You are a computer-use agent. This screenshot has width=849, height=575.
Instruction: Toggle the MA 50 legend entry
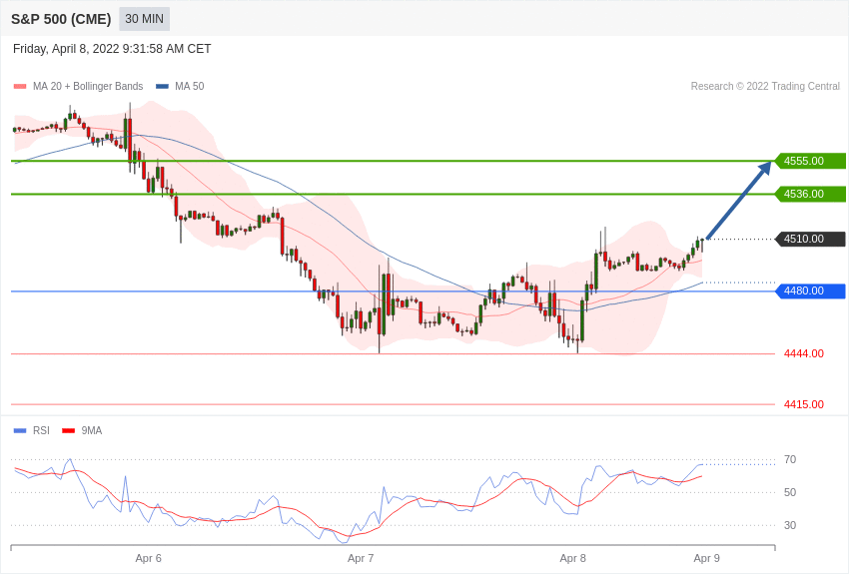[180, 87]
